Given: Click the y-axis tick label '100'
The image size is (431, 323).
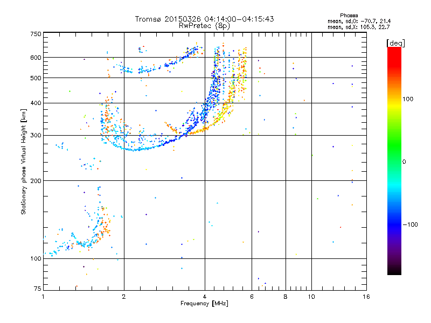Looking at the screenshot, I should [36, 259].
